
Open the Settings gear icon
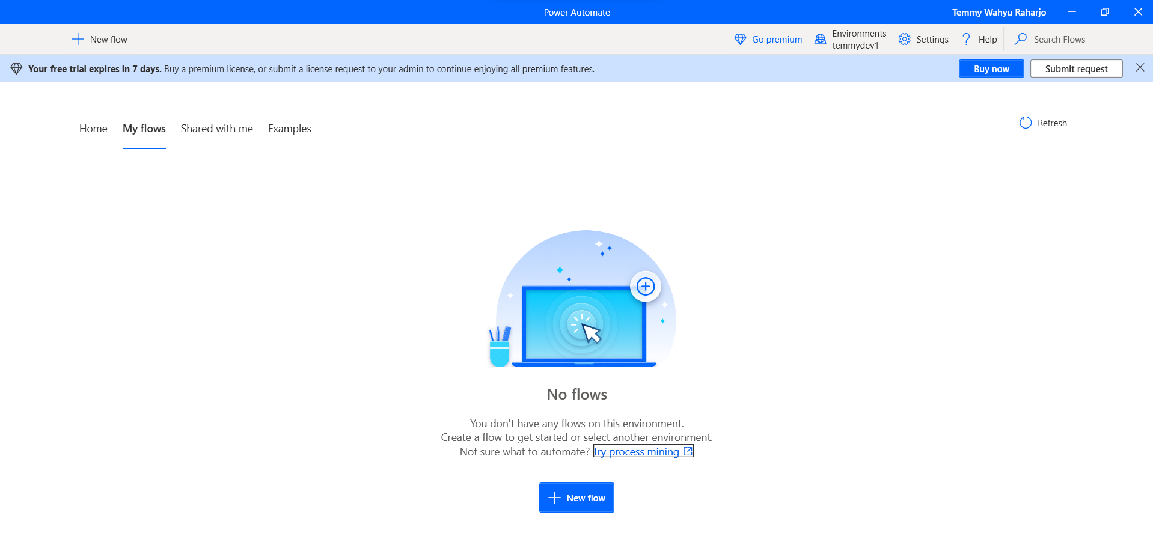[904, 40]
